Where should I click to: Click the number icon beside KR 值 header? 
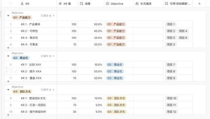coord(60,4)
